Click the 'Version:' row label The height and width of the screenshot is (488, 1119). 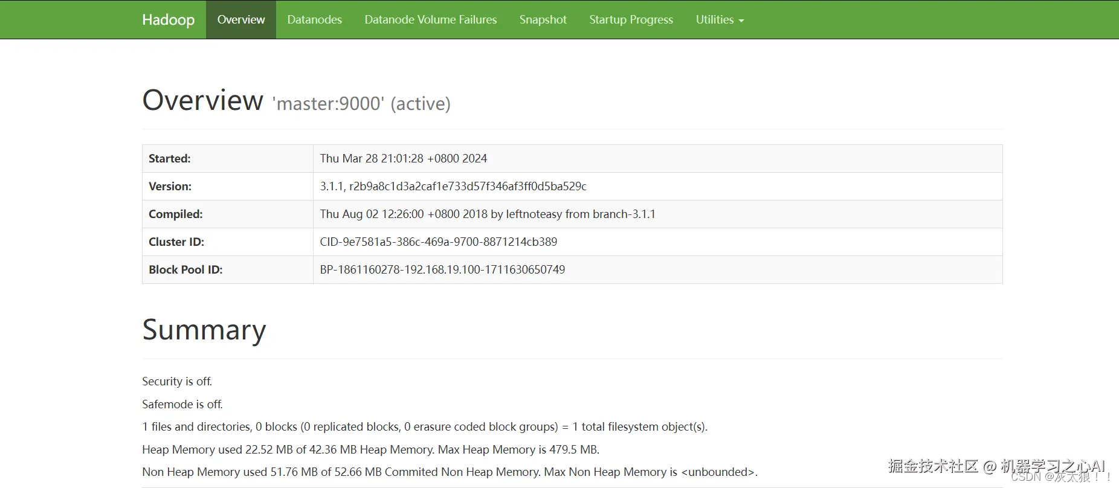coord(170,186)
